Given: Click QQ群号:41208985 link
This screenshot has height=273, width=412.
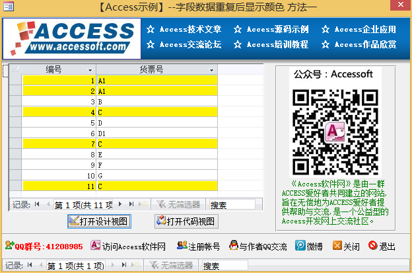Looking at the screenshot, I should pyautogui.click(x=49, y=247).
